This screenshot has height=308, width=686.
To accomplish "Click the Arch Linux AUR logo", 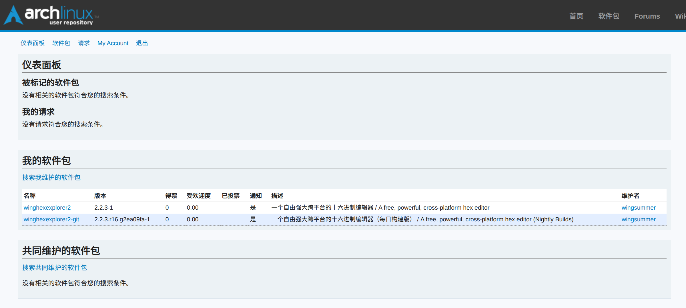I will click(x=51, y=15).
